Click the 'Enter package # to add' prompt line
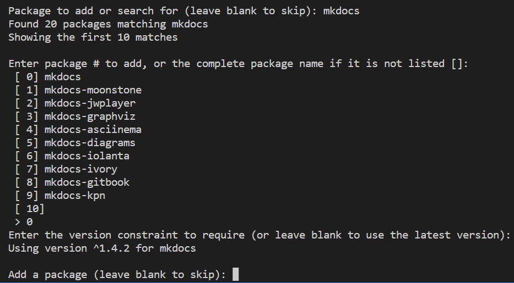Image resolution: width=514 pixels, height=283 pixels. click(x=239, y=63)
